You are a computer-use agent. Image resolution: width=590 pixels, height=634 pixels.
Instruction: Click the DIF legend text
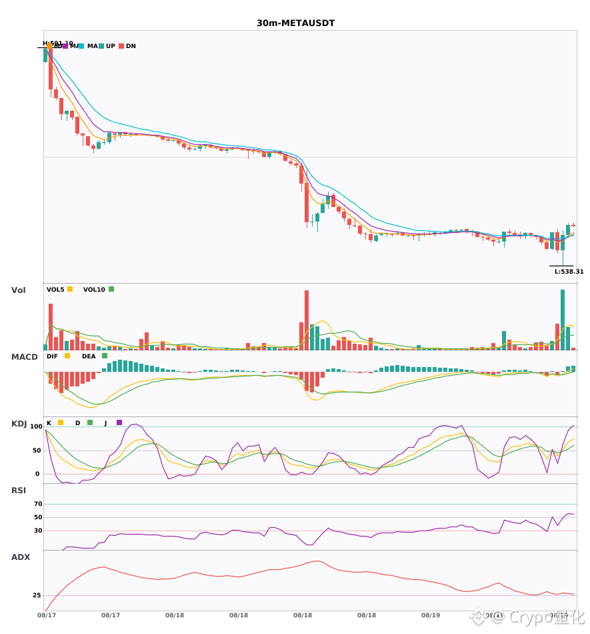[52, 356]
